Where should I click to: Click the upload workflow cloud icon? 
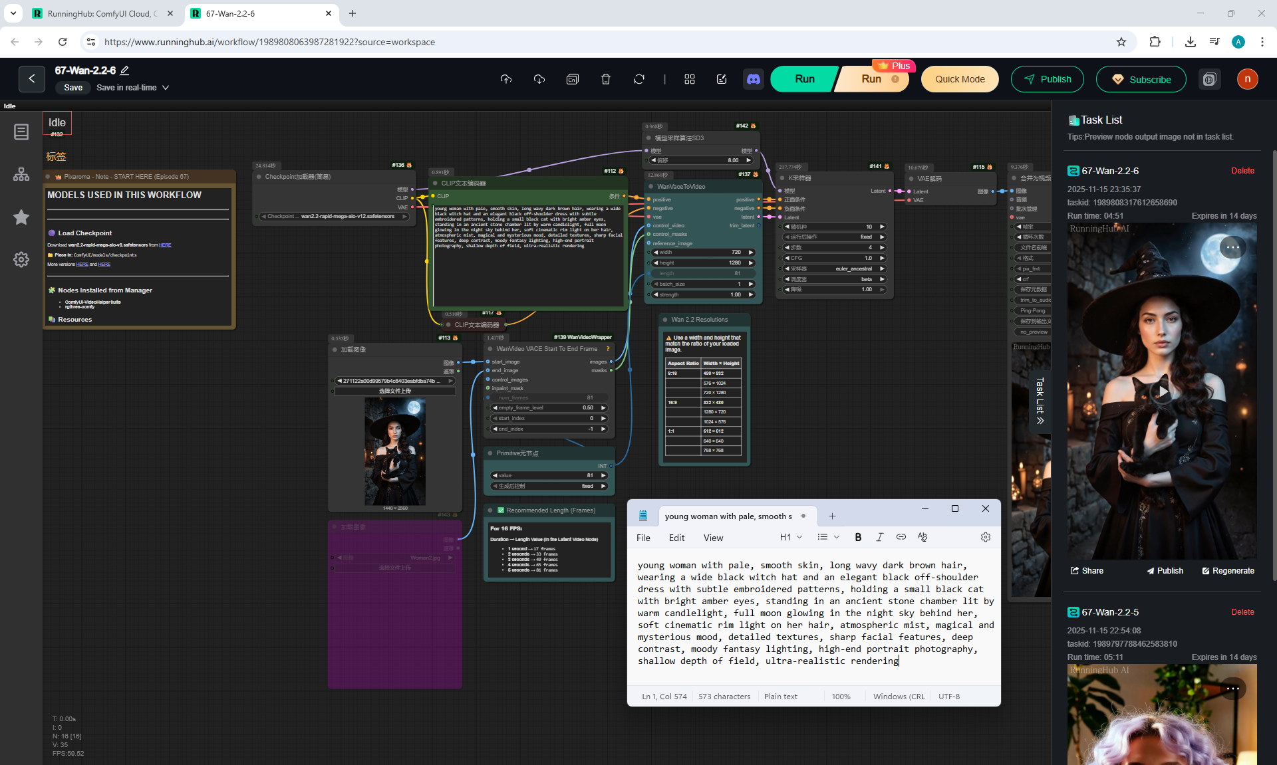coord(506,79)
